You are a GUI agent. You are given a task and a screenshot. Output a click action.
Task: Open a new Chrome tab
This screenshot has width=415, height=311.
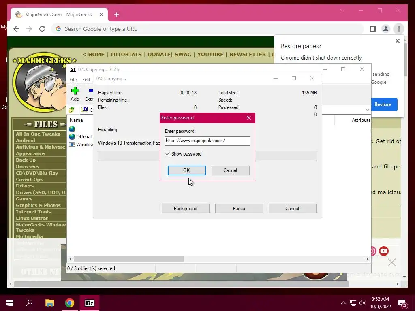point(117,15)
